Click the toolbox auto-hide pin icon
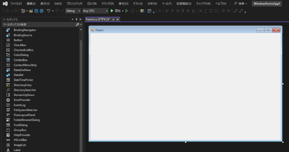Image resolution: width=289 pixels, height=152 pixels. (x=76, y=20)
